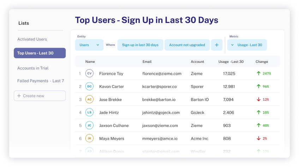Click the down arrow beside 2% change
This screenshot has height=167, width=299.
[x=258, y=138]
